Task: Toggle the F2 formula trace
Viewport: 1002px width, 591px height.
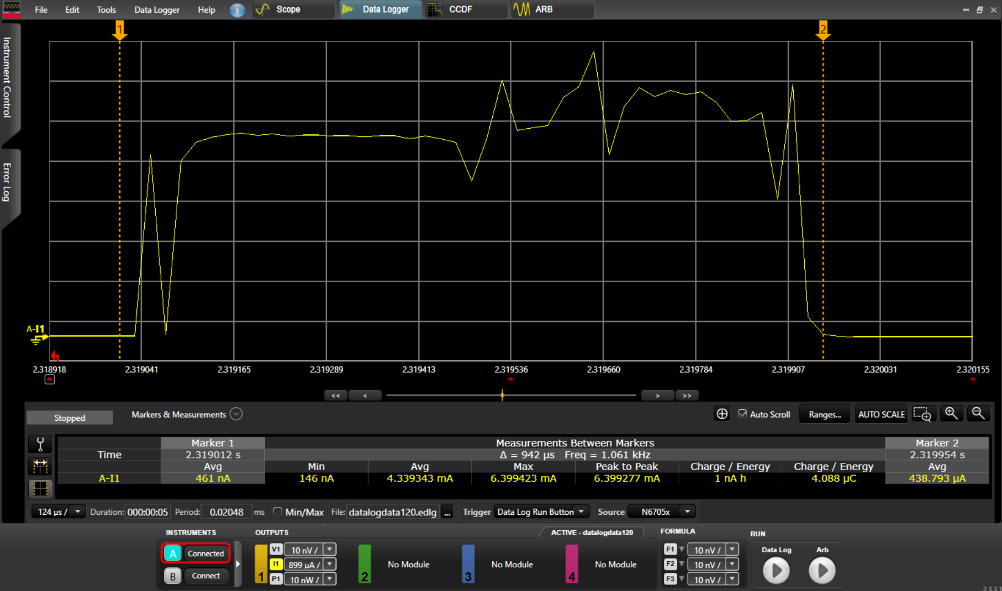Action: point(670,564)
